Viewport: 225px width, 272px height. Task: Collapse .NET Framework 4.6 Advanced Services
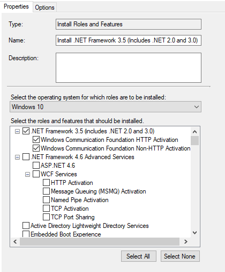pyautogui.click(x=17, y=158)
